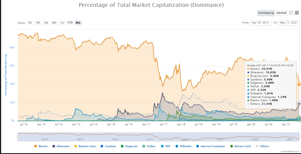Click the navigator timeline at 2018
Image resolution: width=301 pixels, height=154 pixels.
185,139
